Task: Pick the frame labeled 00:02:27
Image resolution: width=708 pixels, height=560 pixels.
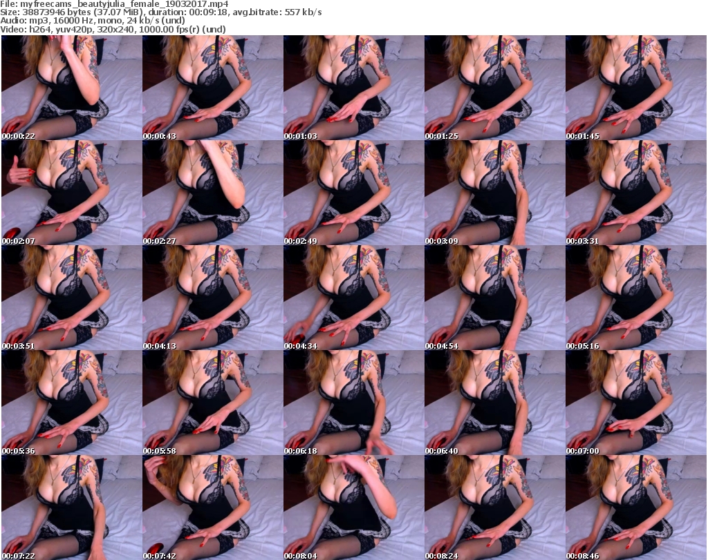Action: coord(213,193)
